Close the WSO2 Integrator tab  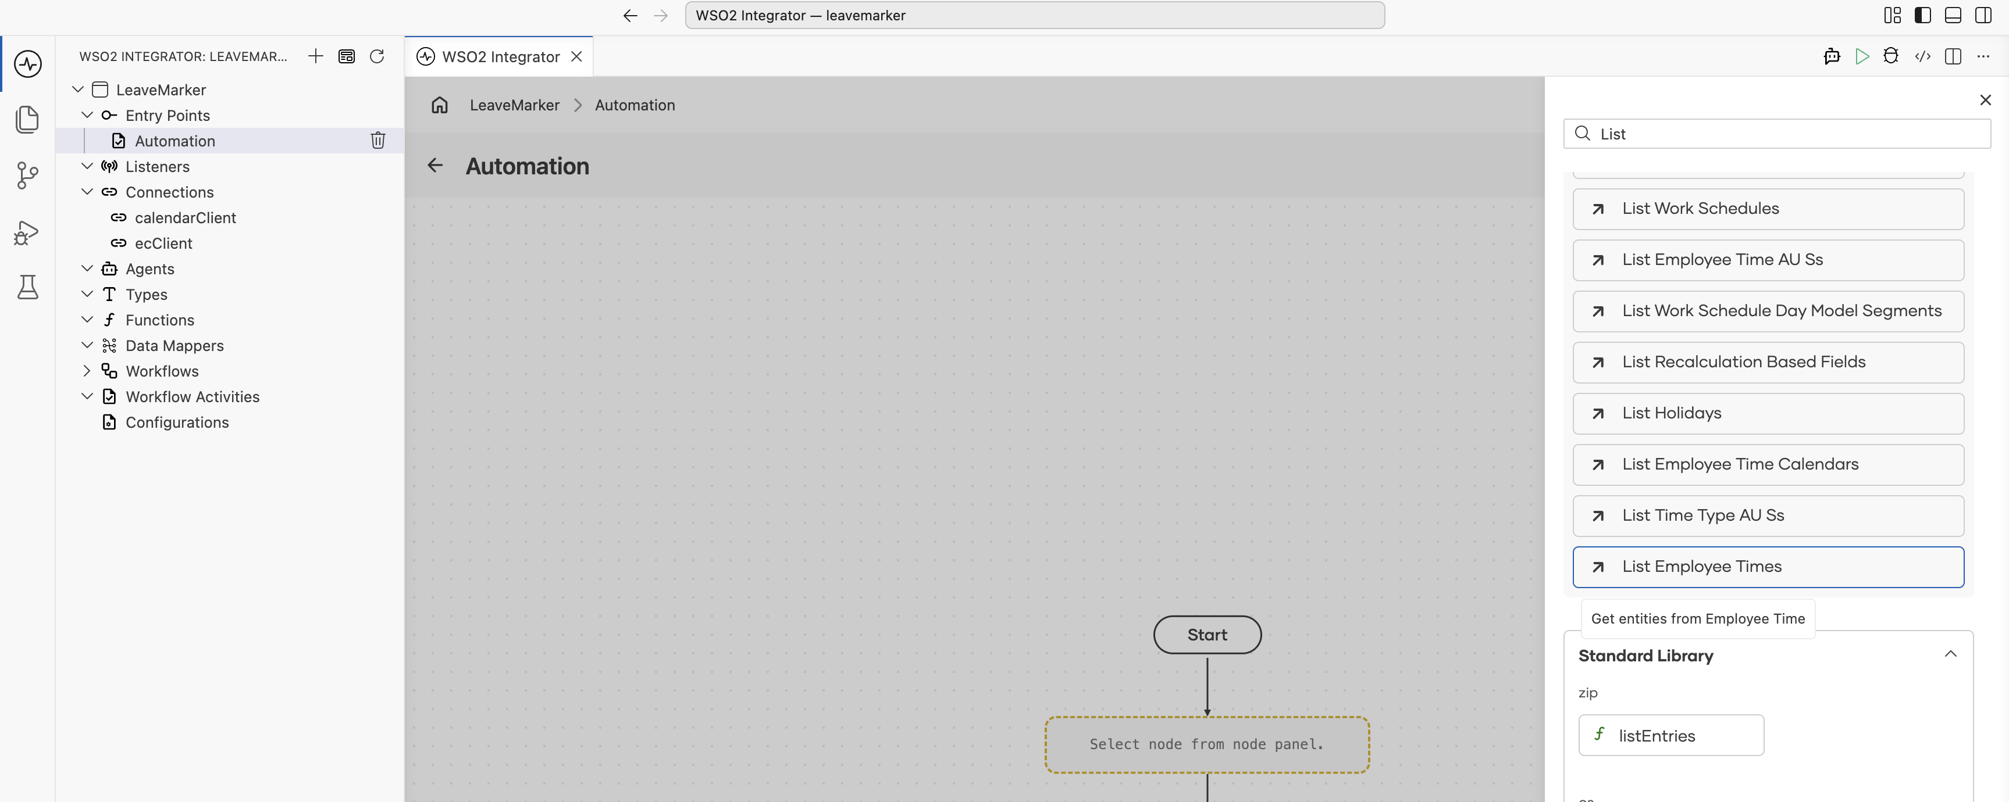coord(577,57)
